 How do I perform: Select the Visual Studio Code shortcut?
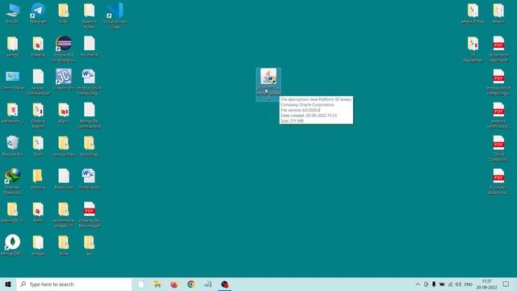click(x=115, y=15)
